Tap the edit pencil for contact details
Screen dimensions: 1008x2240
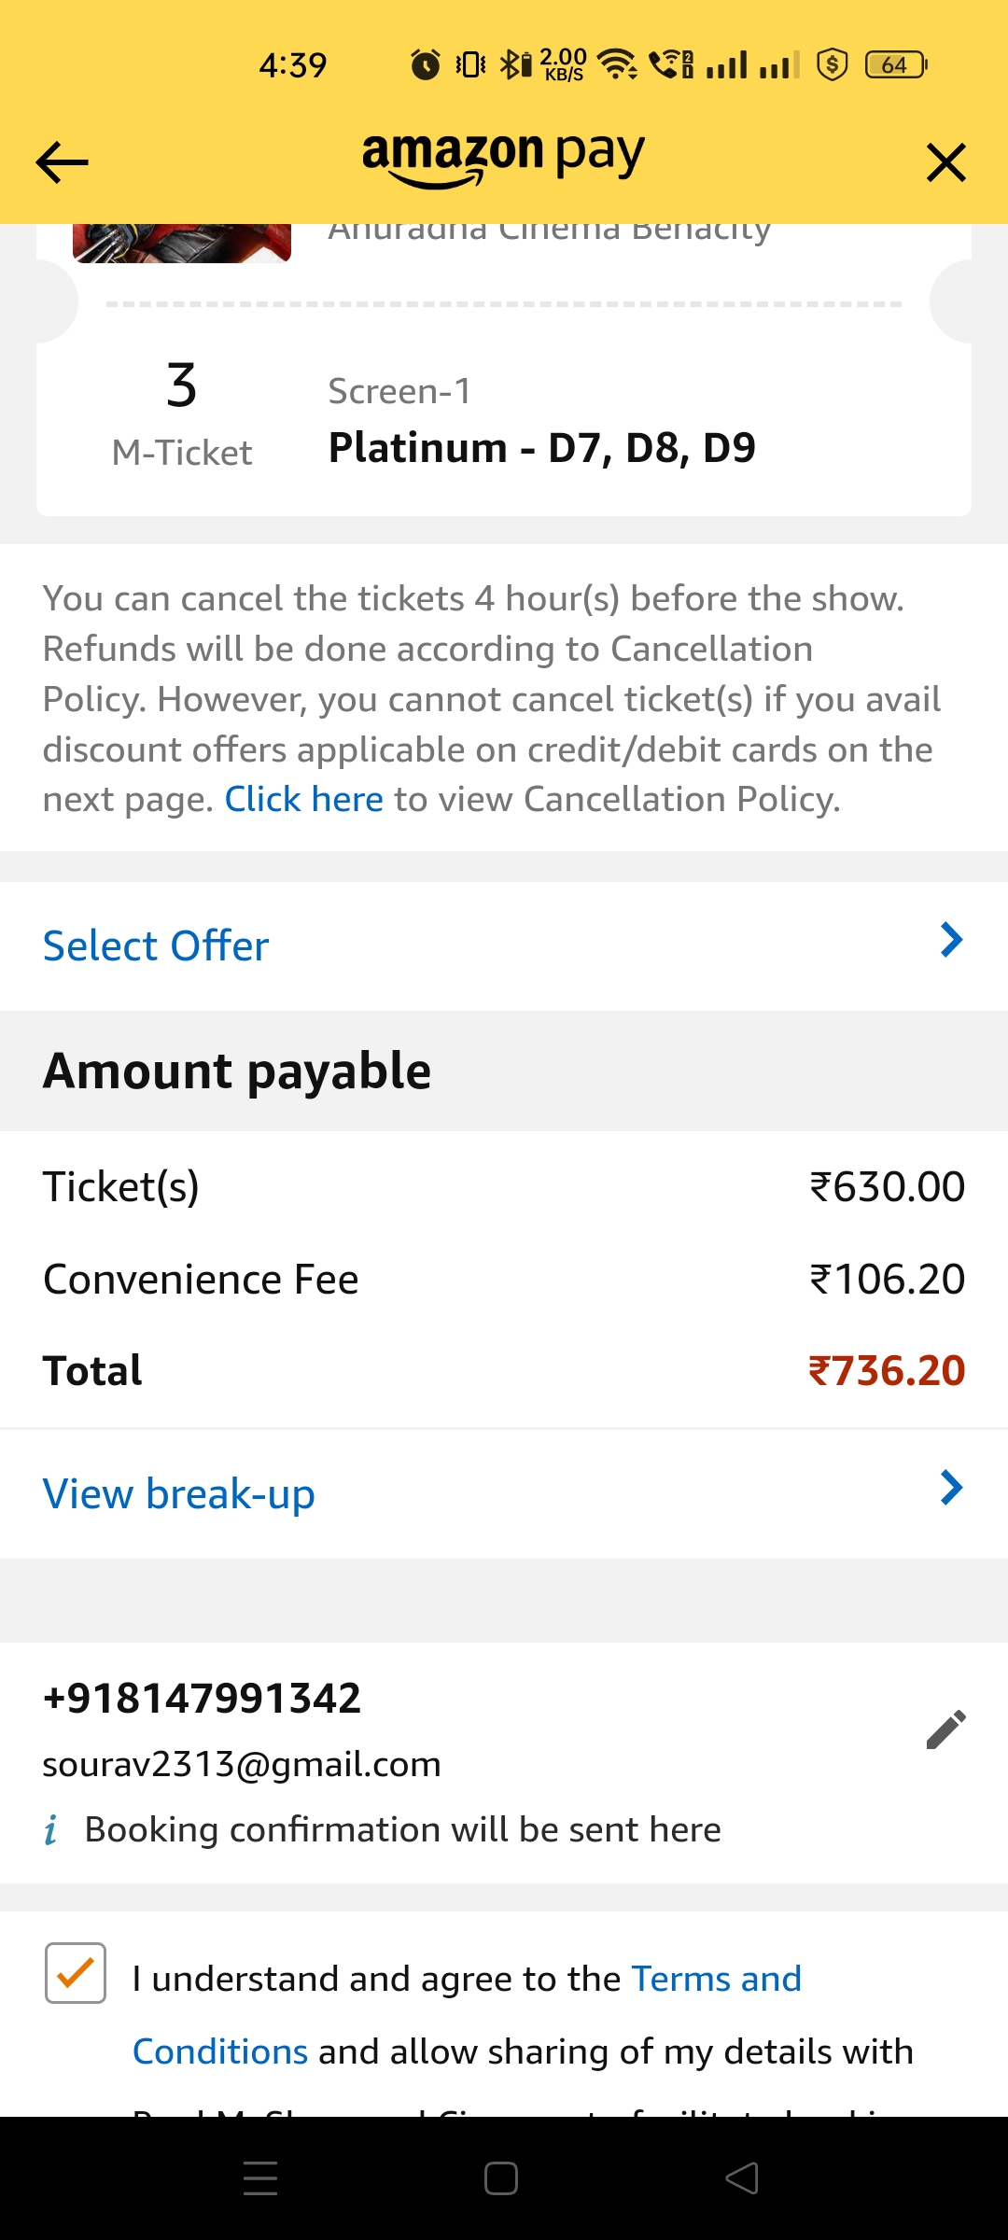[945, 1729]
